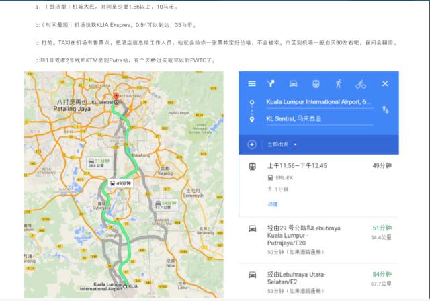
Task: Choose public transit train icon in blue header
Action: [x=316, y=83]
